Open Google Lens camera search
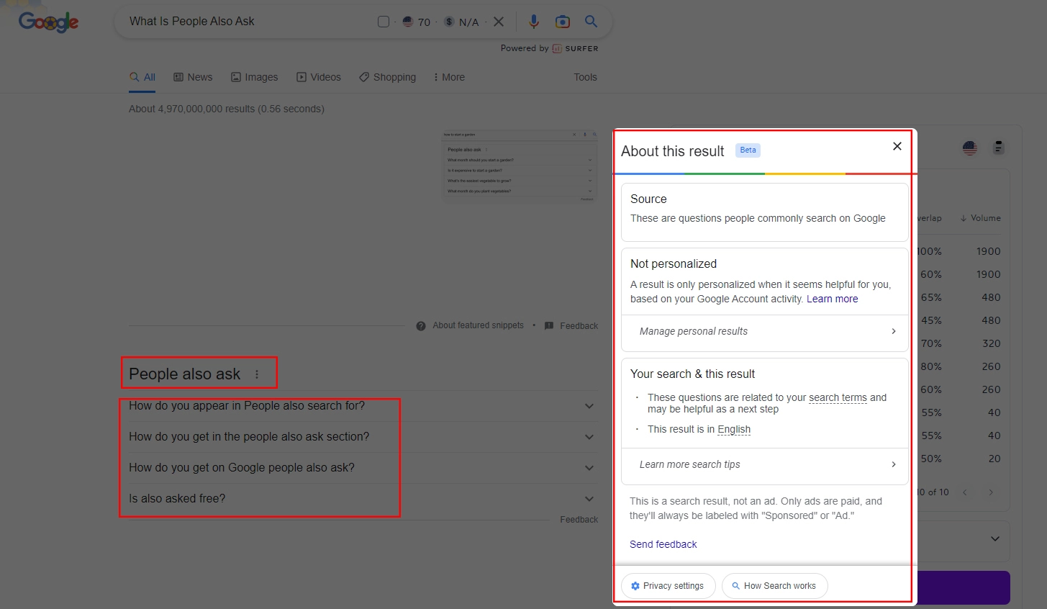Image resolution: width=1047 pixels, height=609 pixels. click(x=562, y=22)
